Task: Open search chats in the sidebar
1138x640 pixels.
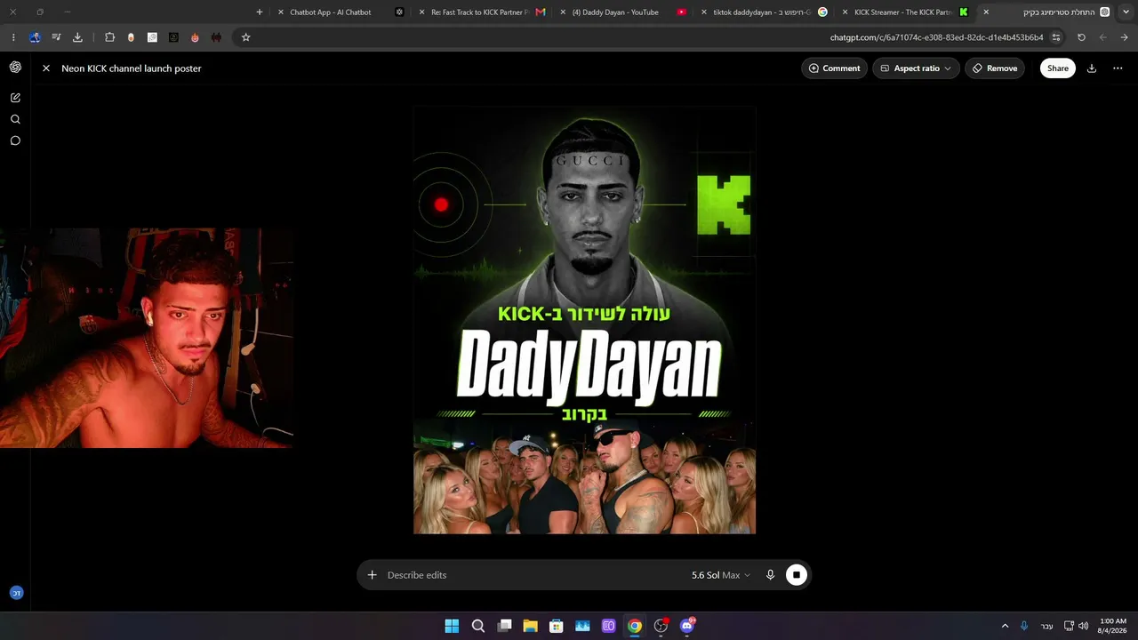Action: (x=15, y=119)
